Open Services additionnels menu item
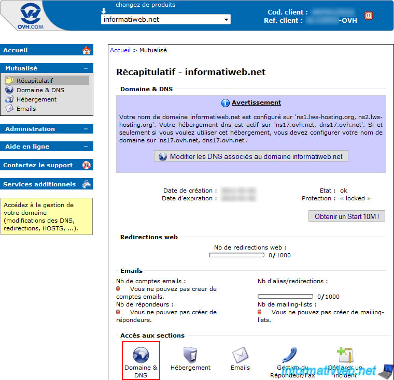Viewport: 394px width, 380px height. pos(47,184)
